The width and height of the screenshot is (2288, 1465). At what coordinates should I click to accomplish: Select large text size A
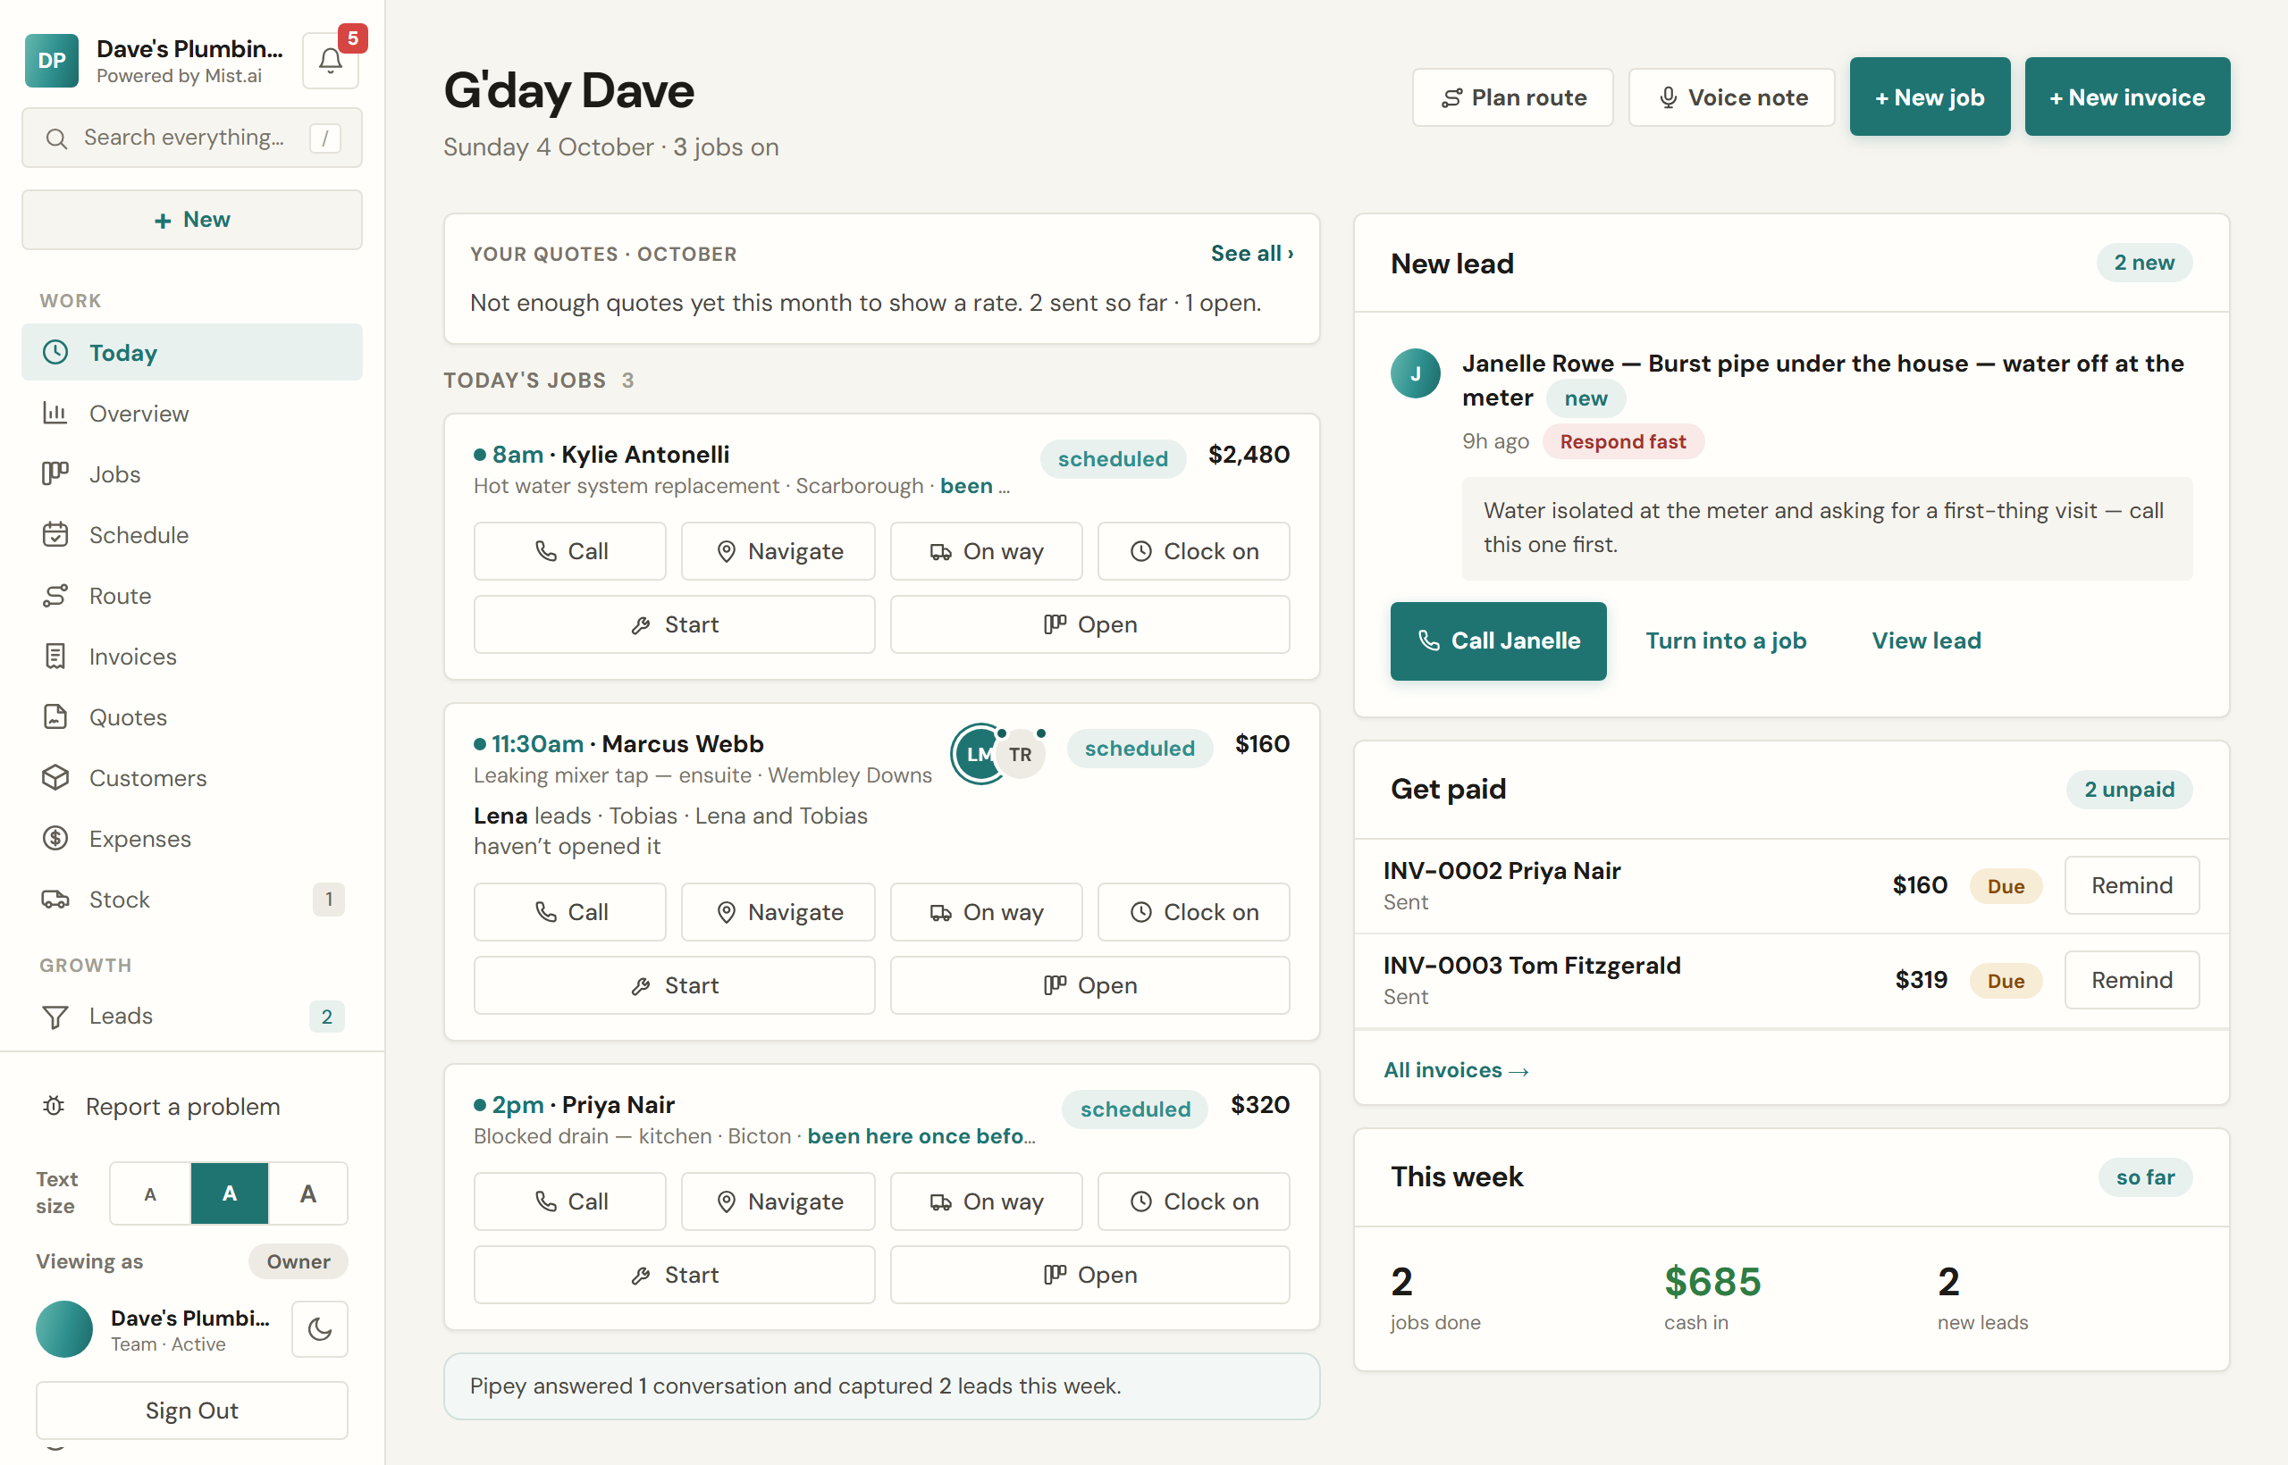click(x=308, y=1193)
